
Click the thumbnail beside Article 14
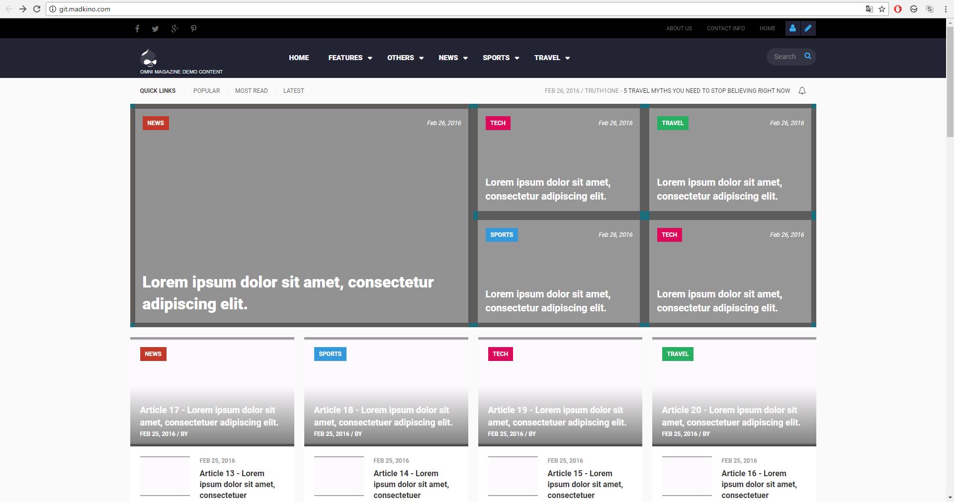339,476
